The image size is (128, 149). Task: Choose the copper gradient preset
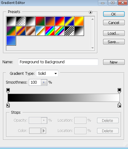click(x=30, y=31)
